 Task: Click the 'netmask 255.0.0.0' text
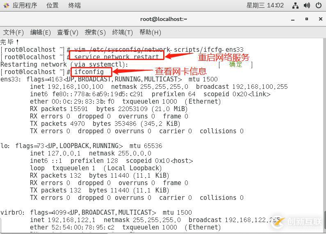click(x=120, y=153)
